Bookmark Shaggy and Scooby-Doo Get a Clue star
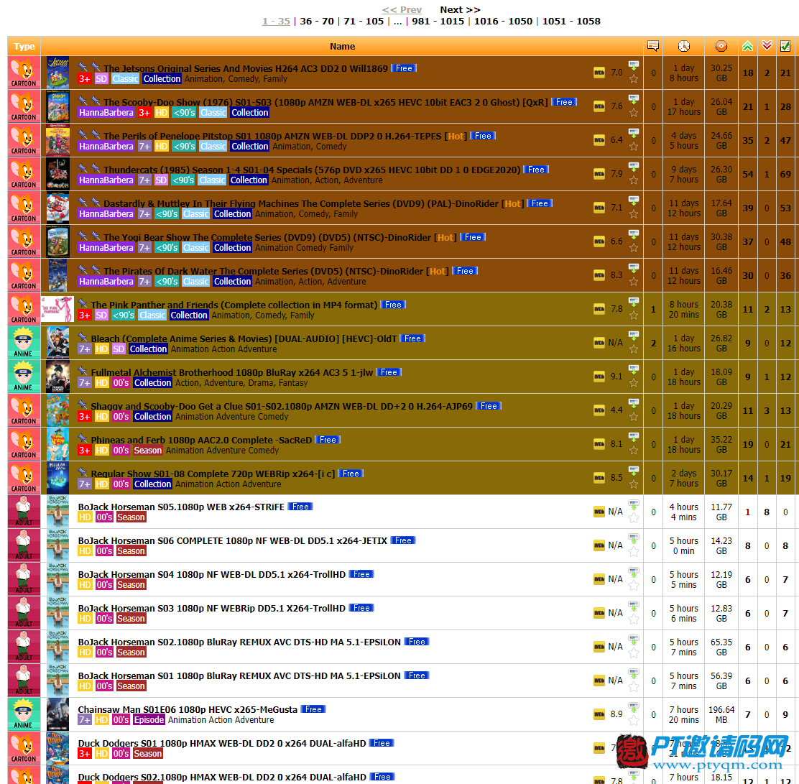The image size is (799, 784). tap(634, 417)
